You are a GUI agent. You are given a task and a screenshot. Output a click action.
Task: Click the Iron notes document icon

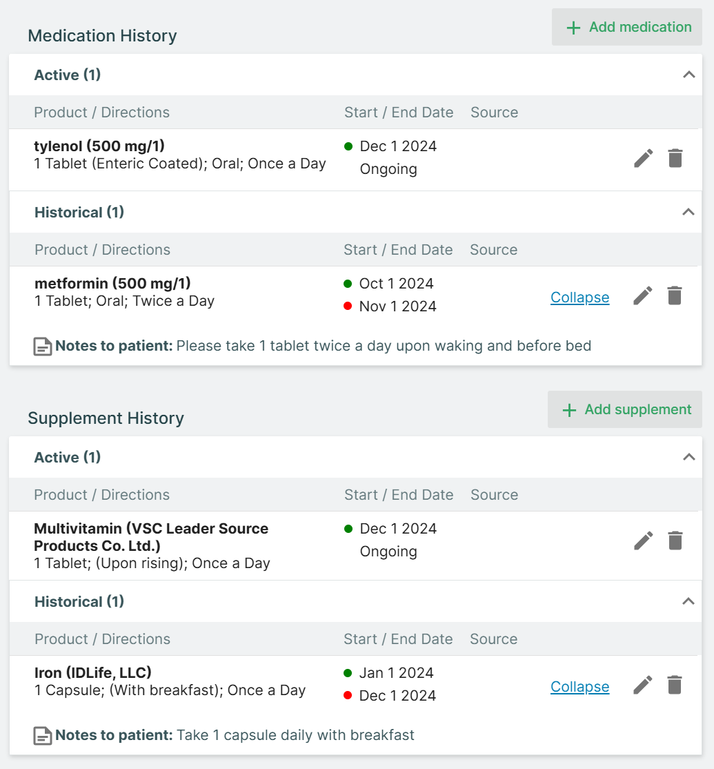[x=43, y=736]
